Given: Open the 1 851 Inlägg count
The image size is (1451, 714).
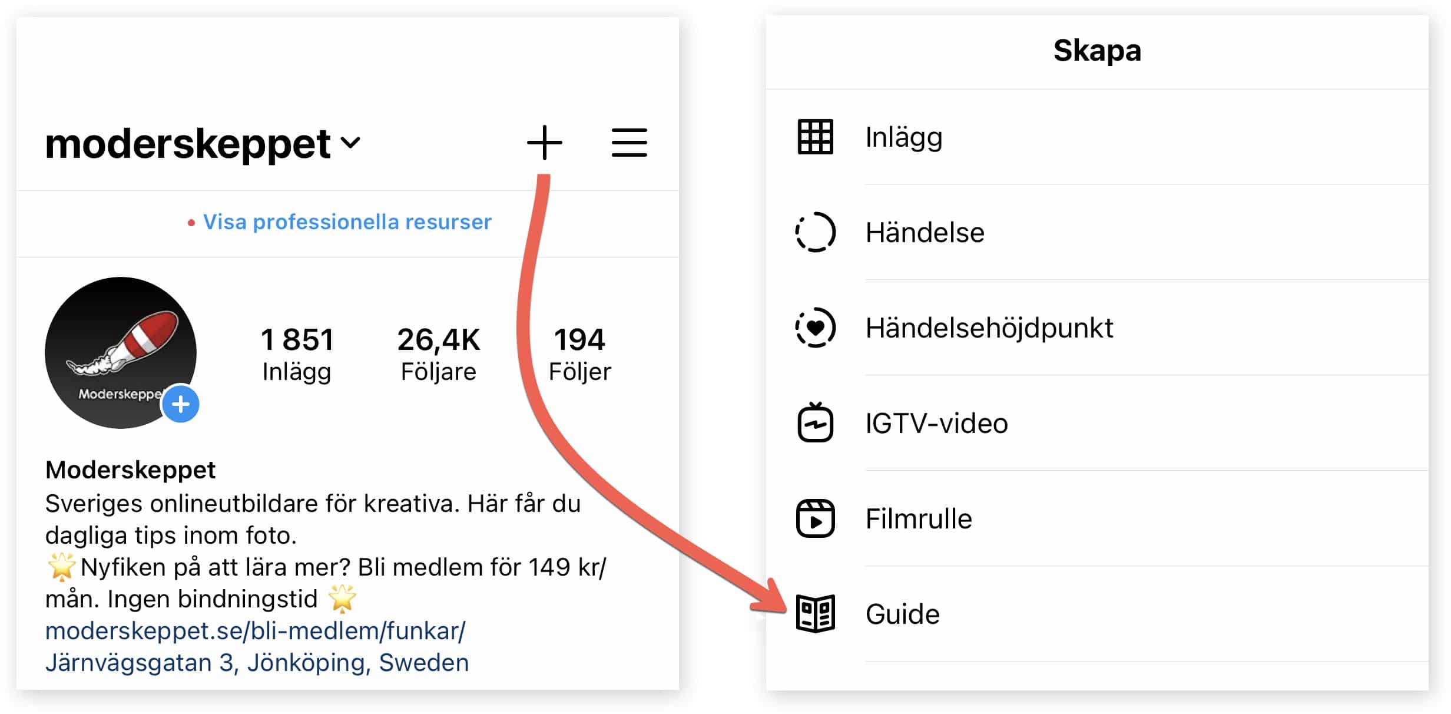Looking at the screenshot, I should pyautogui.click(x=297, y=355).
